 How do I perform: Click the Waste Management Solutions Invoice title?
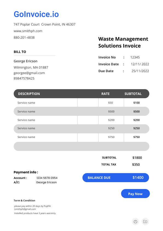pos(123,42)
